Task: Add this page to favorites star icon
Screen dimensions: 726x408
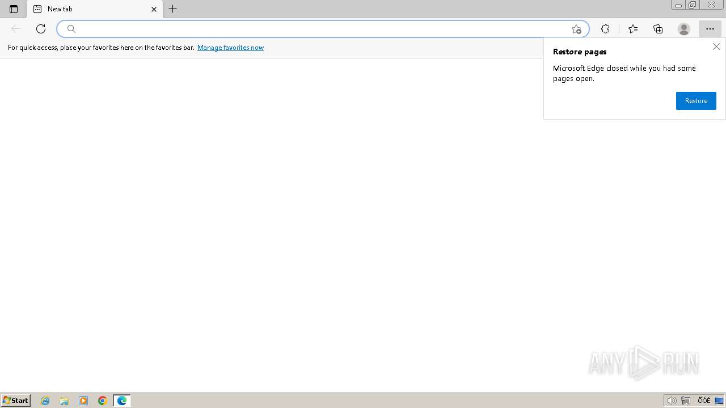Action: 576,29
